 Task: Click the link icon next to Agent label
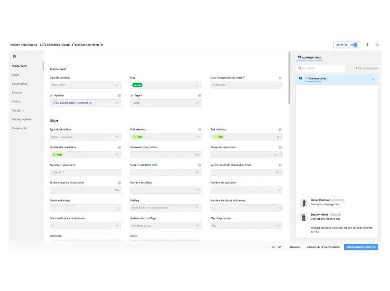(x=132, y=96)
